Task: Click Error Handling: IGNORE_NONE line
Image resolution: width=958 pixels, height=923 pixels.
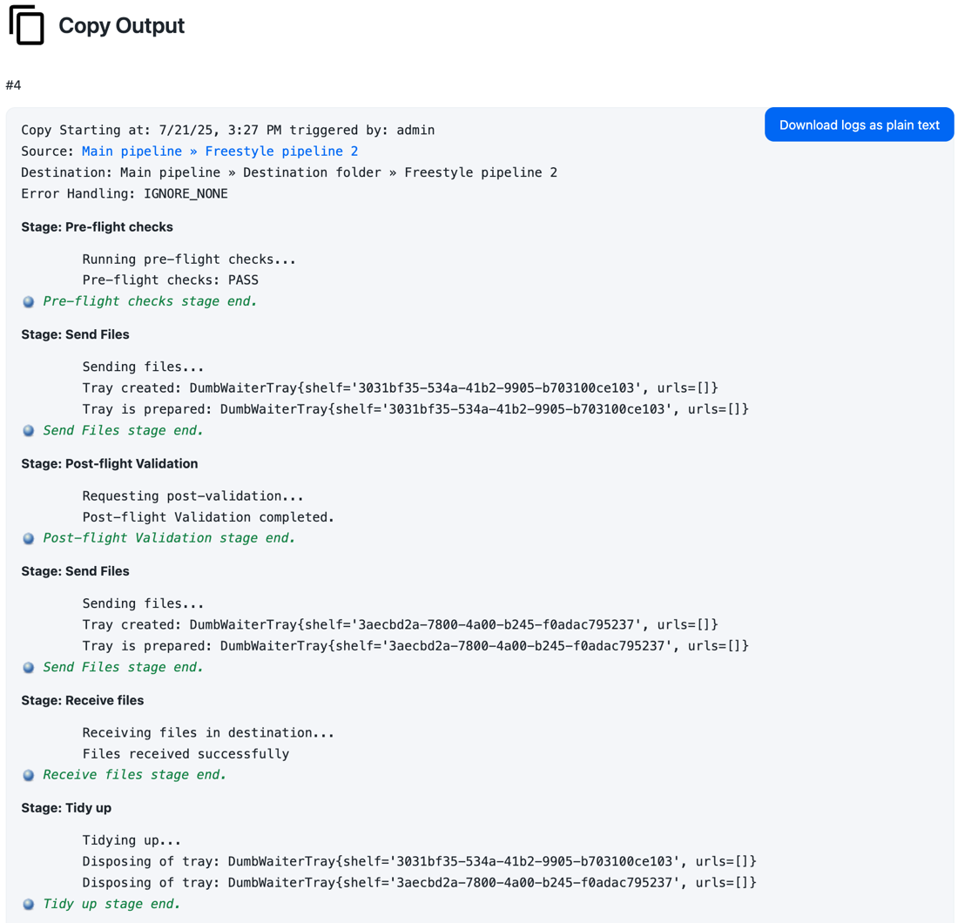Action: pyautogui.click(x=125, y=193)
